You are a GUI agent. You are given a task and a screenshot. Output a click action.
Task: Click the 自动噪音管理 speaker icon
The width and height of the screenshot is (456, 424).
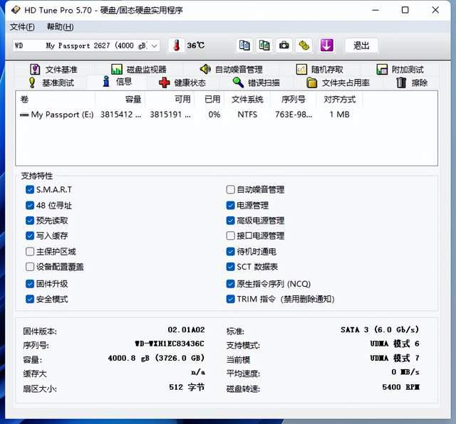click(x=205, y=69)
